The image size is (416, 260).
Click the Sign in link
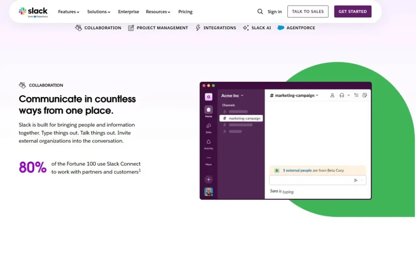pyautogui.click(x=275, y=12)
